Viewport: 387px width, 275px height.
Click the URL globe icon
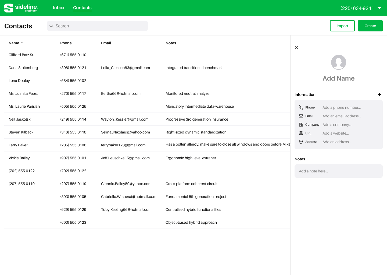pyautogui.click(x=301, y=133)
